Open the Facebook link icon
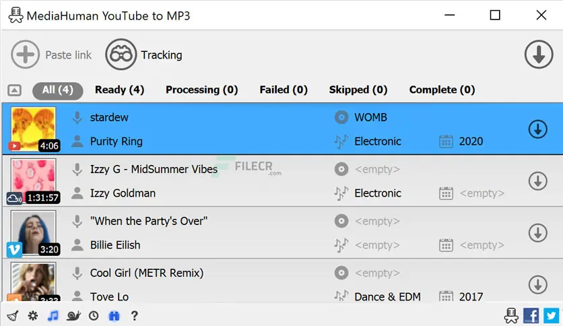The height and width of the screenshot is (326, 563). (x=531, y=315)
